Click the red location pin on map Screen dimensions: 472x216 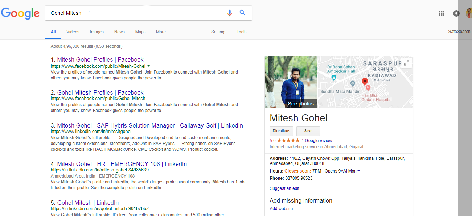pos(365,82)
